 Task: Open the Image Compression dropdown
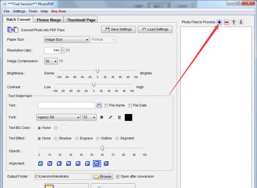click(x=51, y=61)
